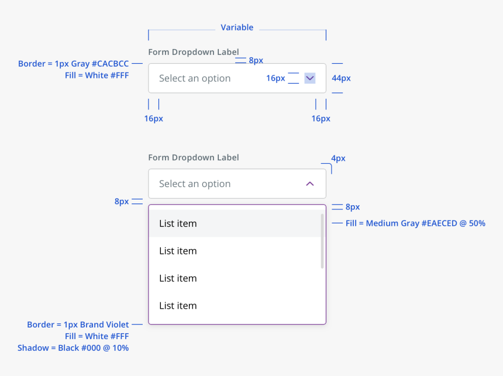Click "Fill = White #FFF" below the gray border note
Viewport: 503px width, 376px height.
pos(97,75)
